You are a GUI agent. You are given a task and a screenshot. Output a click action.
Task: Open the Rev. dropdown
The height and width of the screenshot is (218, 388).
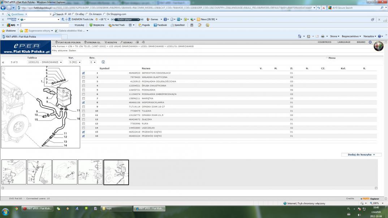tap(93, 62)
